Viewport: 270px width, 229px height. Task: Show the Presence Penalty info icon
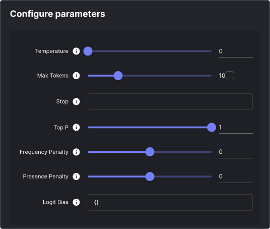(76, 177)
